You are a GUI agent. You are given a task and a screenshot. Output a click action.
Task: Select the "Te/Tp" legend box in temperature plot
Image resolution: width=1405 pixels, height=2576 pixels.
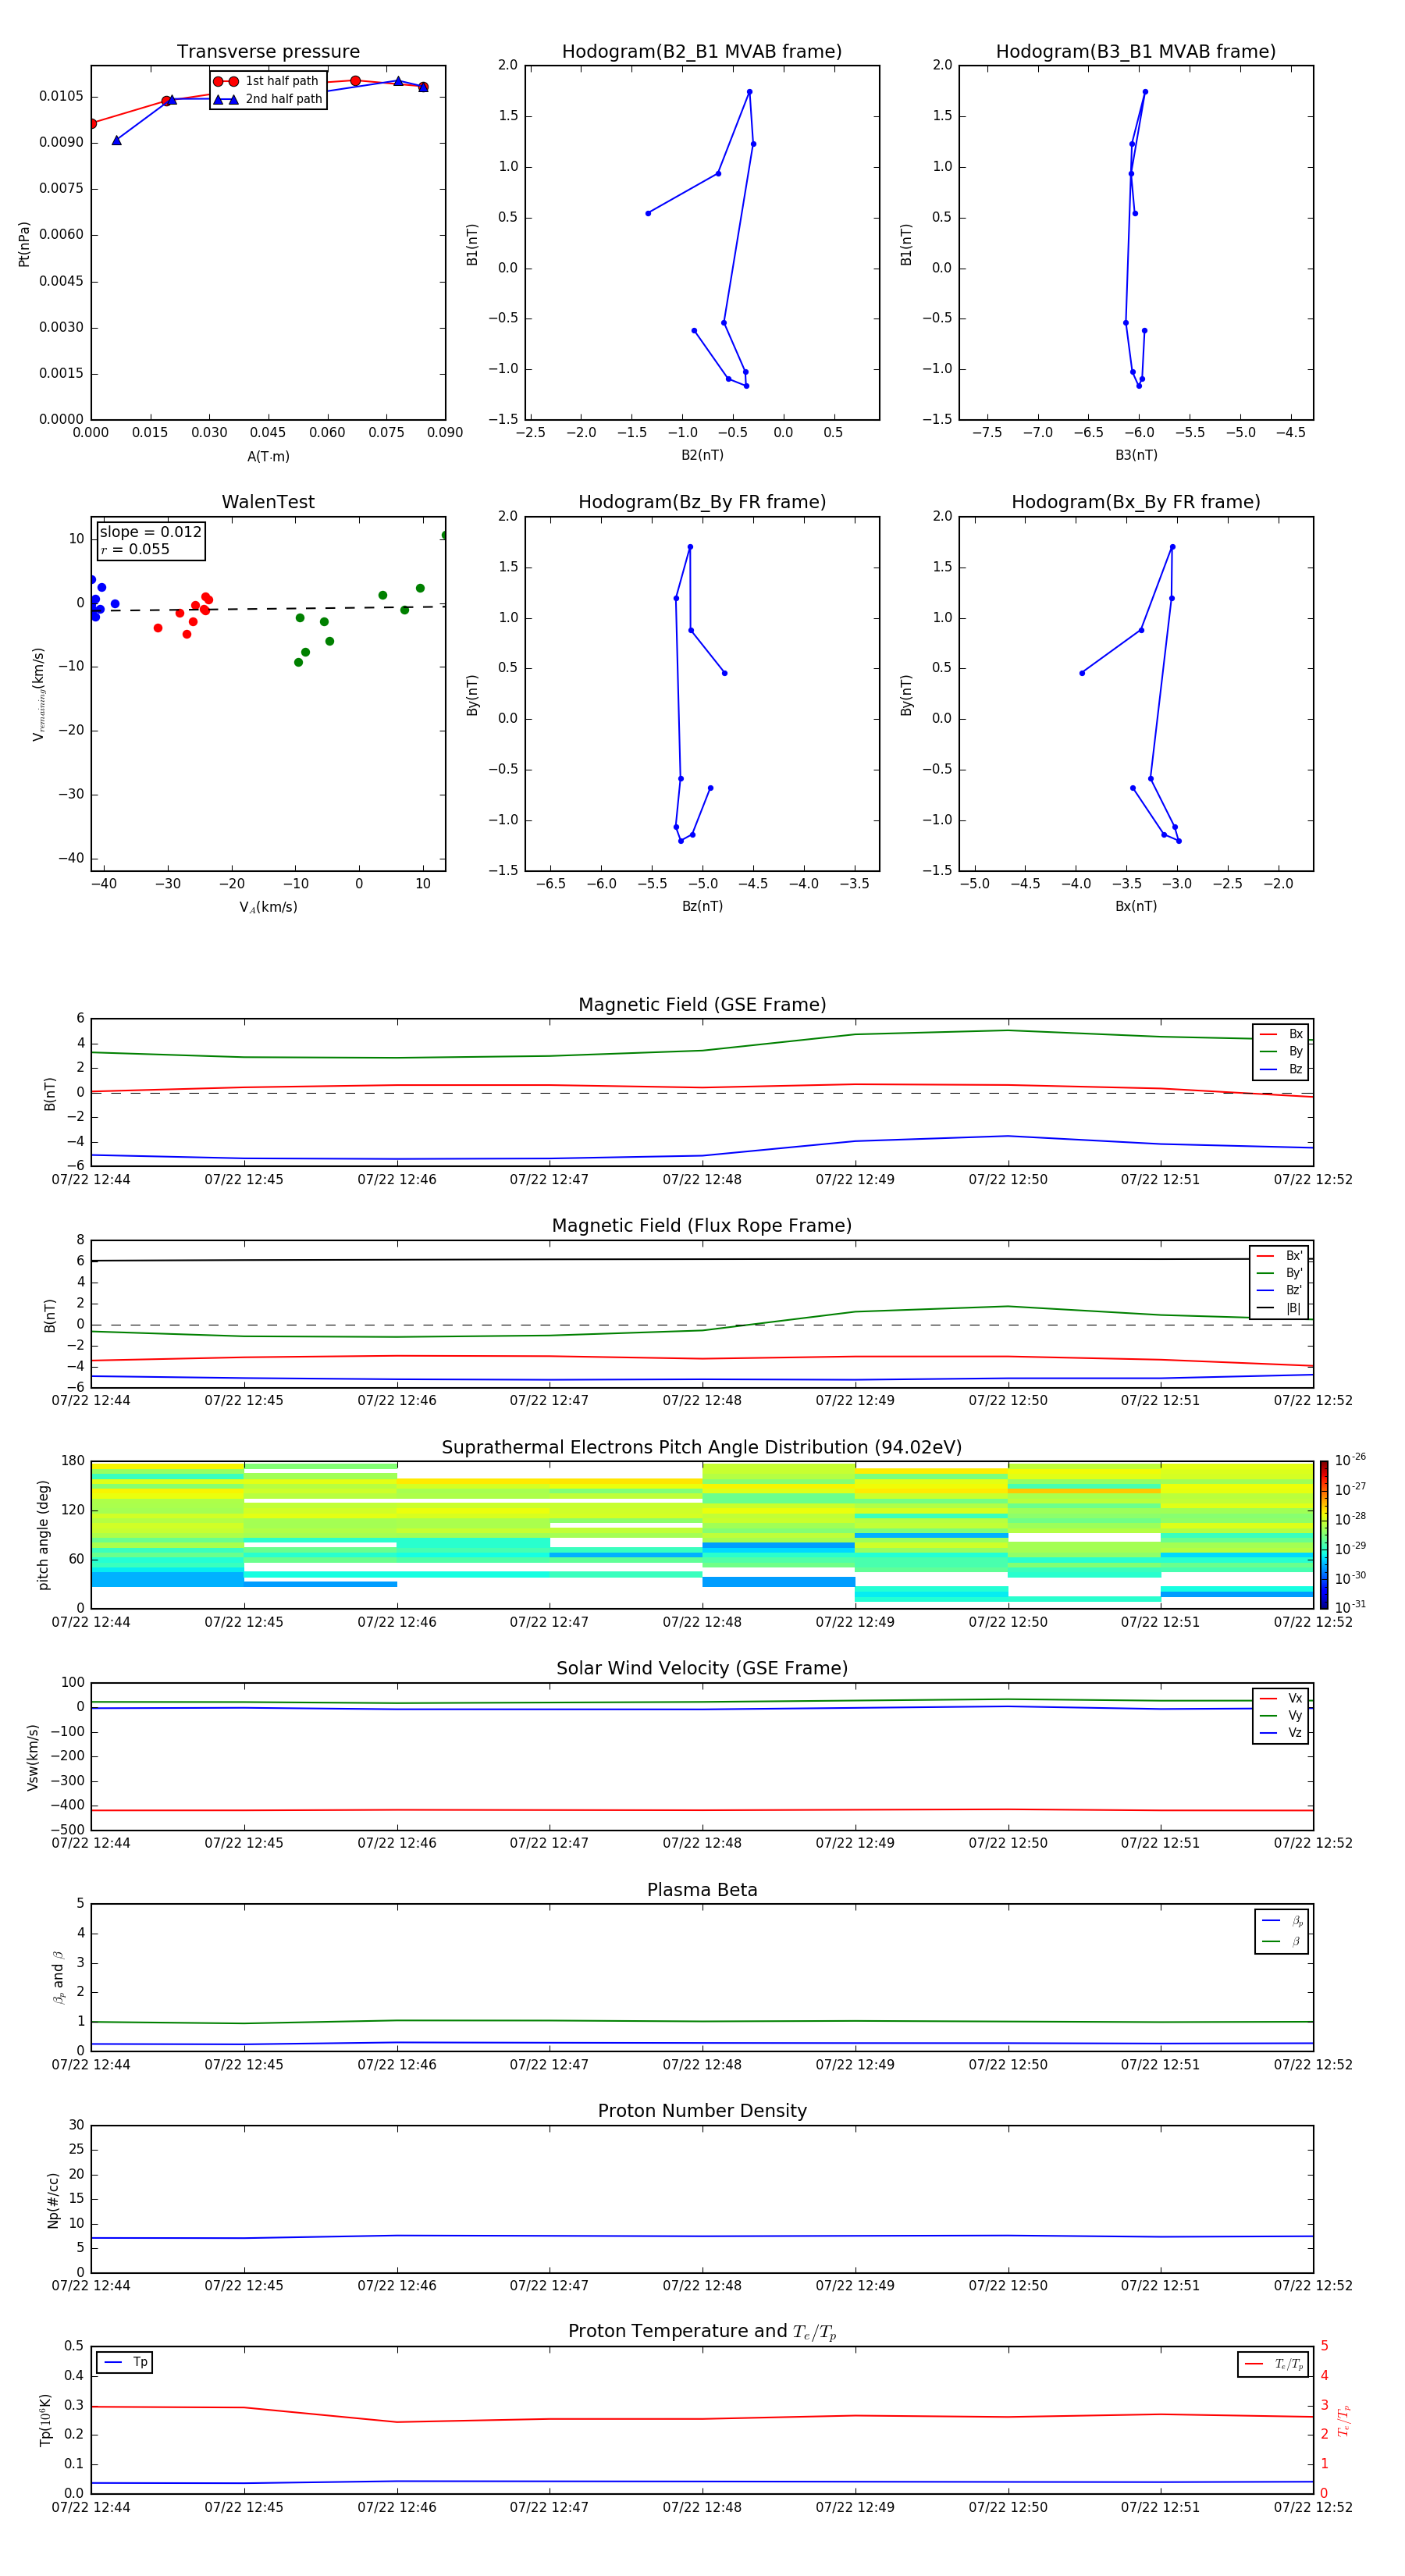coord(1273,2364)
